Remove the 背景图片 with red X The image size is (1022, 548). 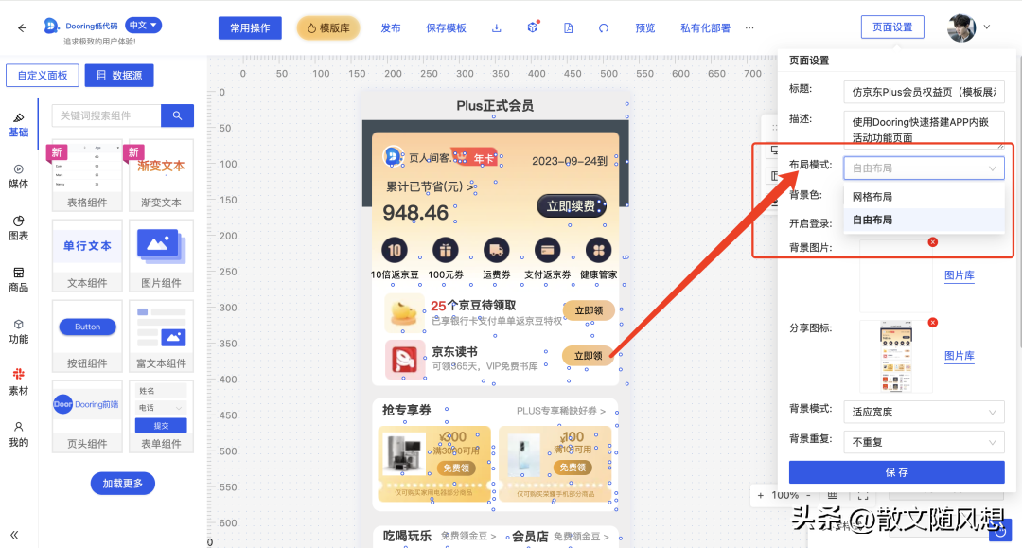pos(933,241)
